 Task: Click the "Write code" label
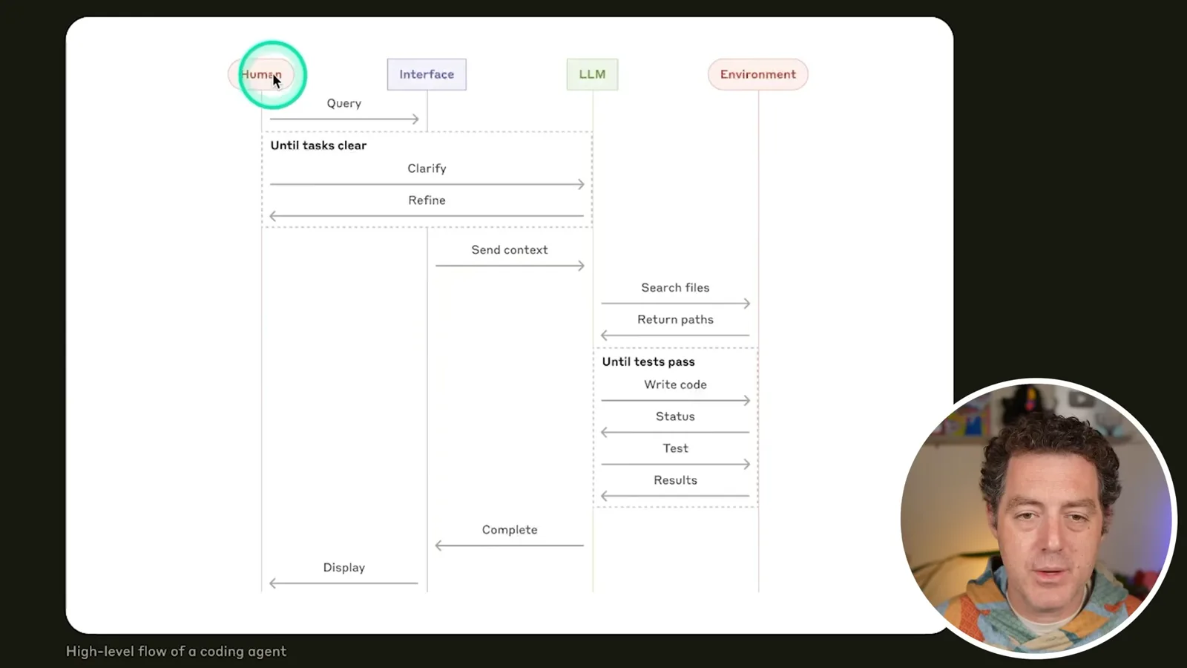click(675, 384)
